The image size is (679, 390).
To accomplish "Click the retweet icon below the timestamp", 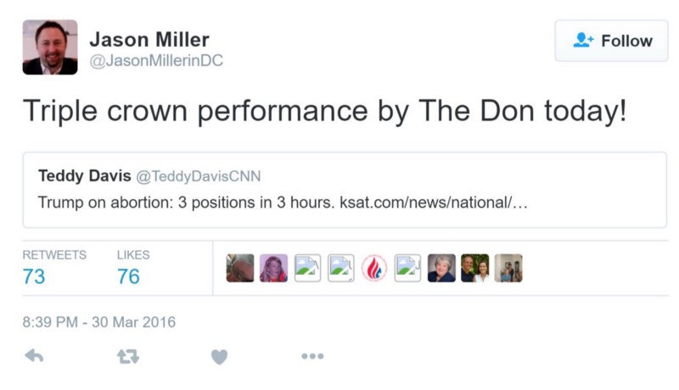I will point(127,357).
